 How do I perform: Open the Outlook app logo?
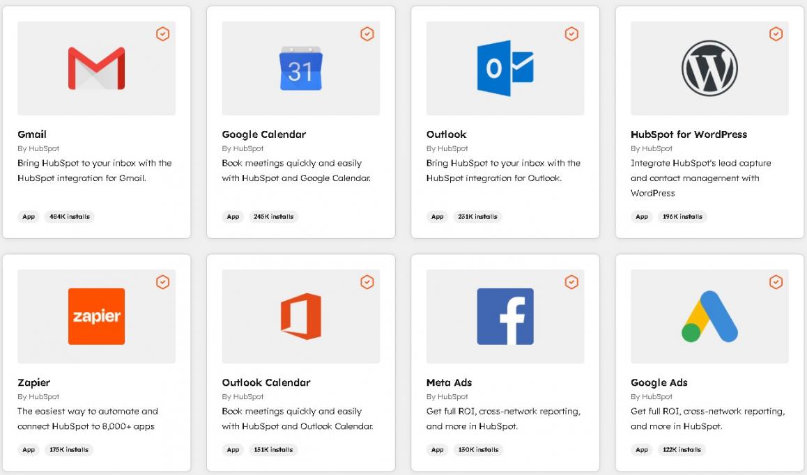[505, 68]
